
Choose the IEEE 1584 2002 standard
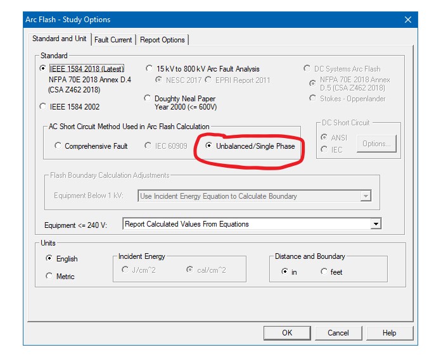43,106
